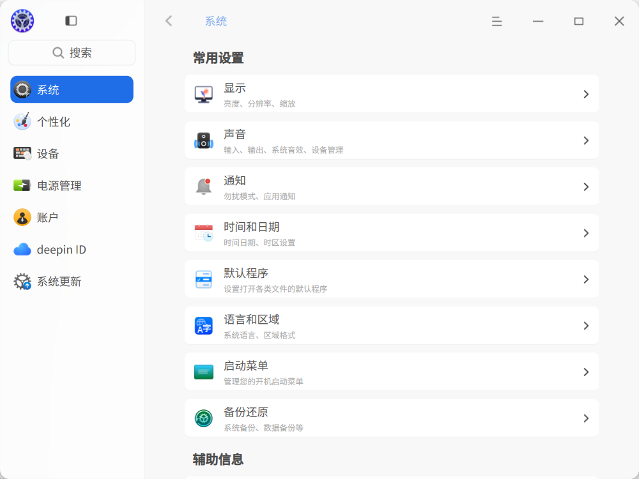Click the 管理您的开机启动菜单 description text

263,382
